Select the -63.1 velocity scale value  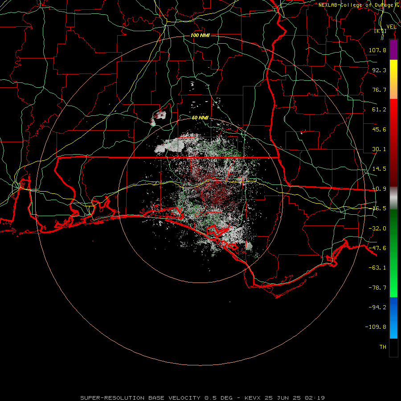point(377,268)
